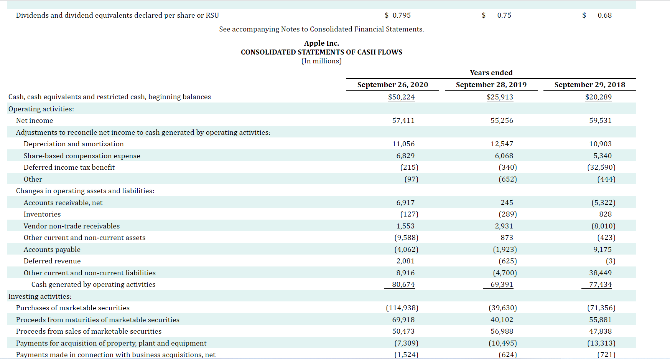This screenshot has width=670, height=359.
Task: Click the dividend value '0.68'
Action: [604, 15]
